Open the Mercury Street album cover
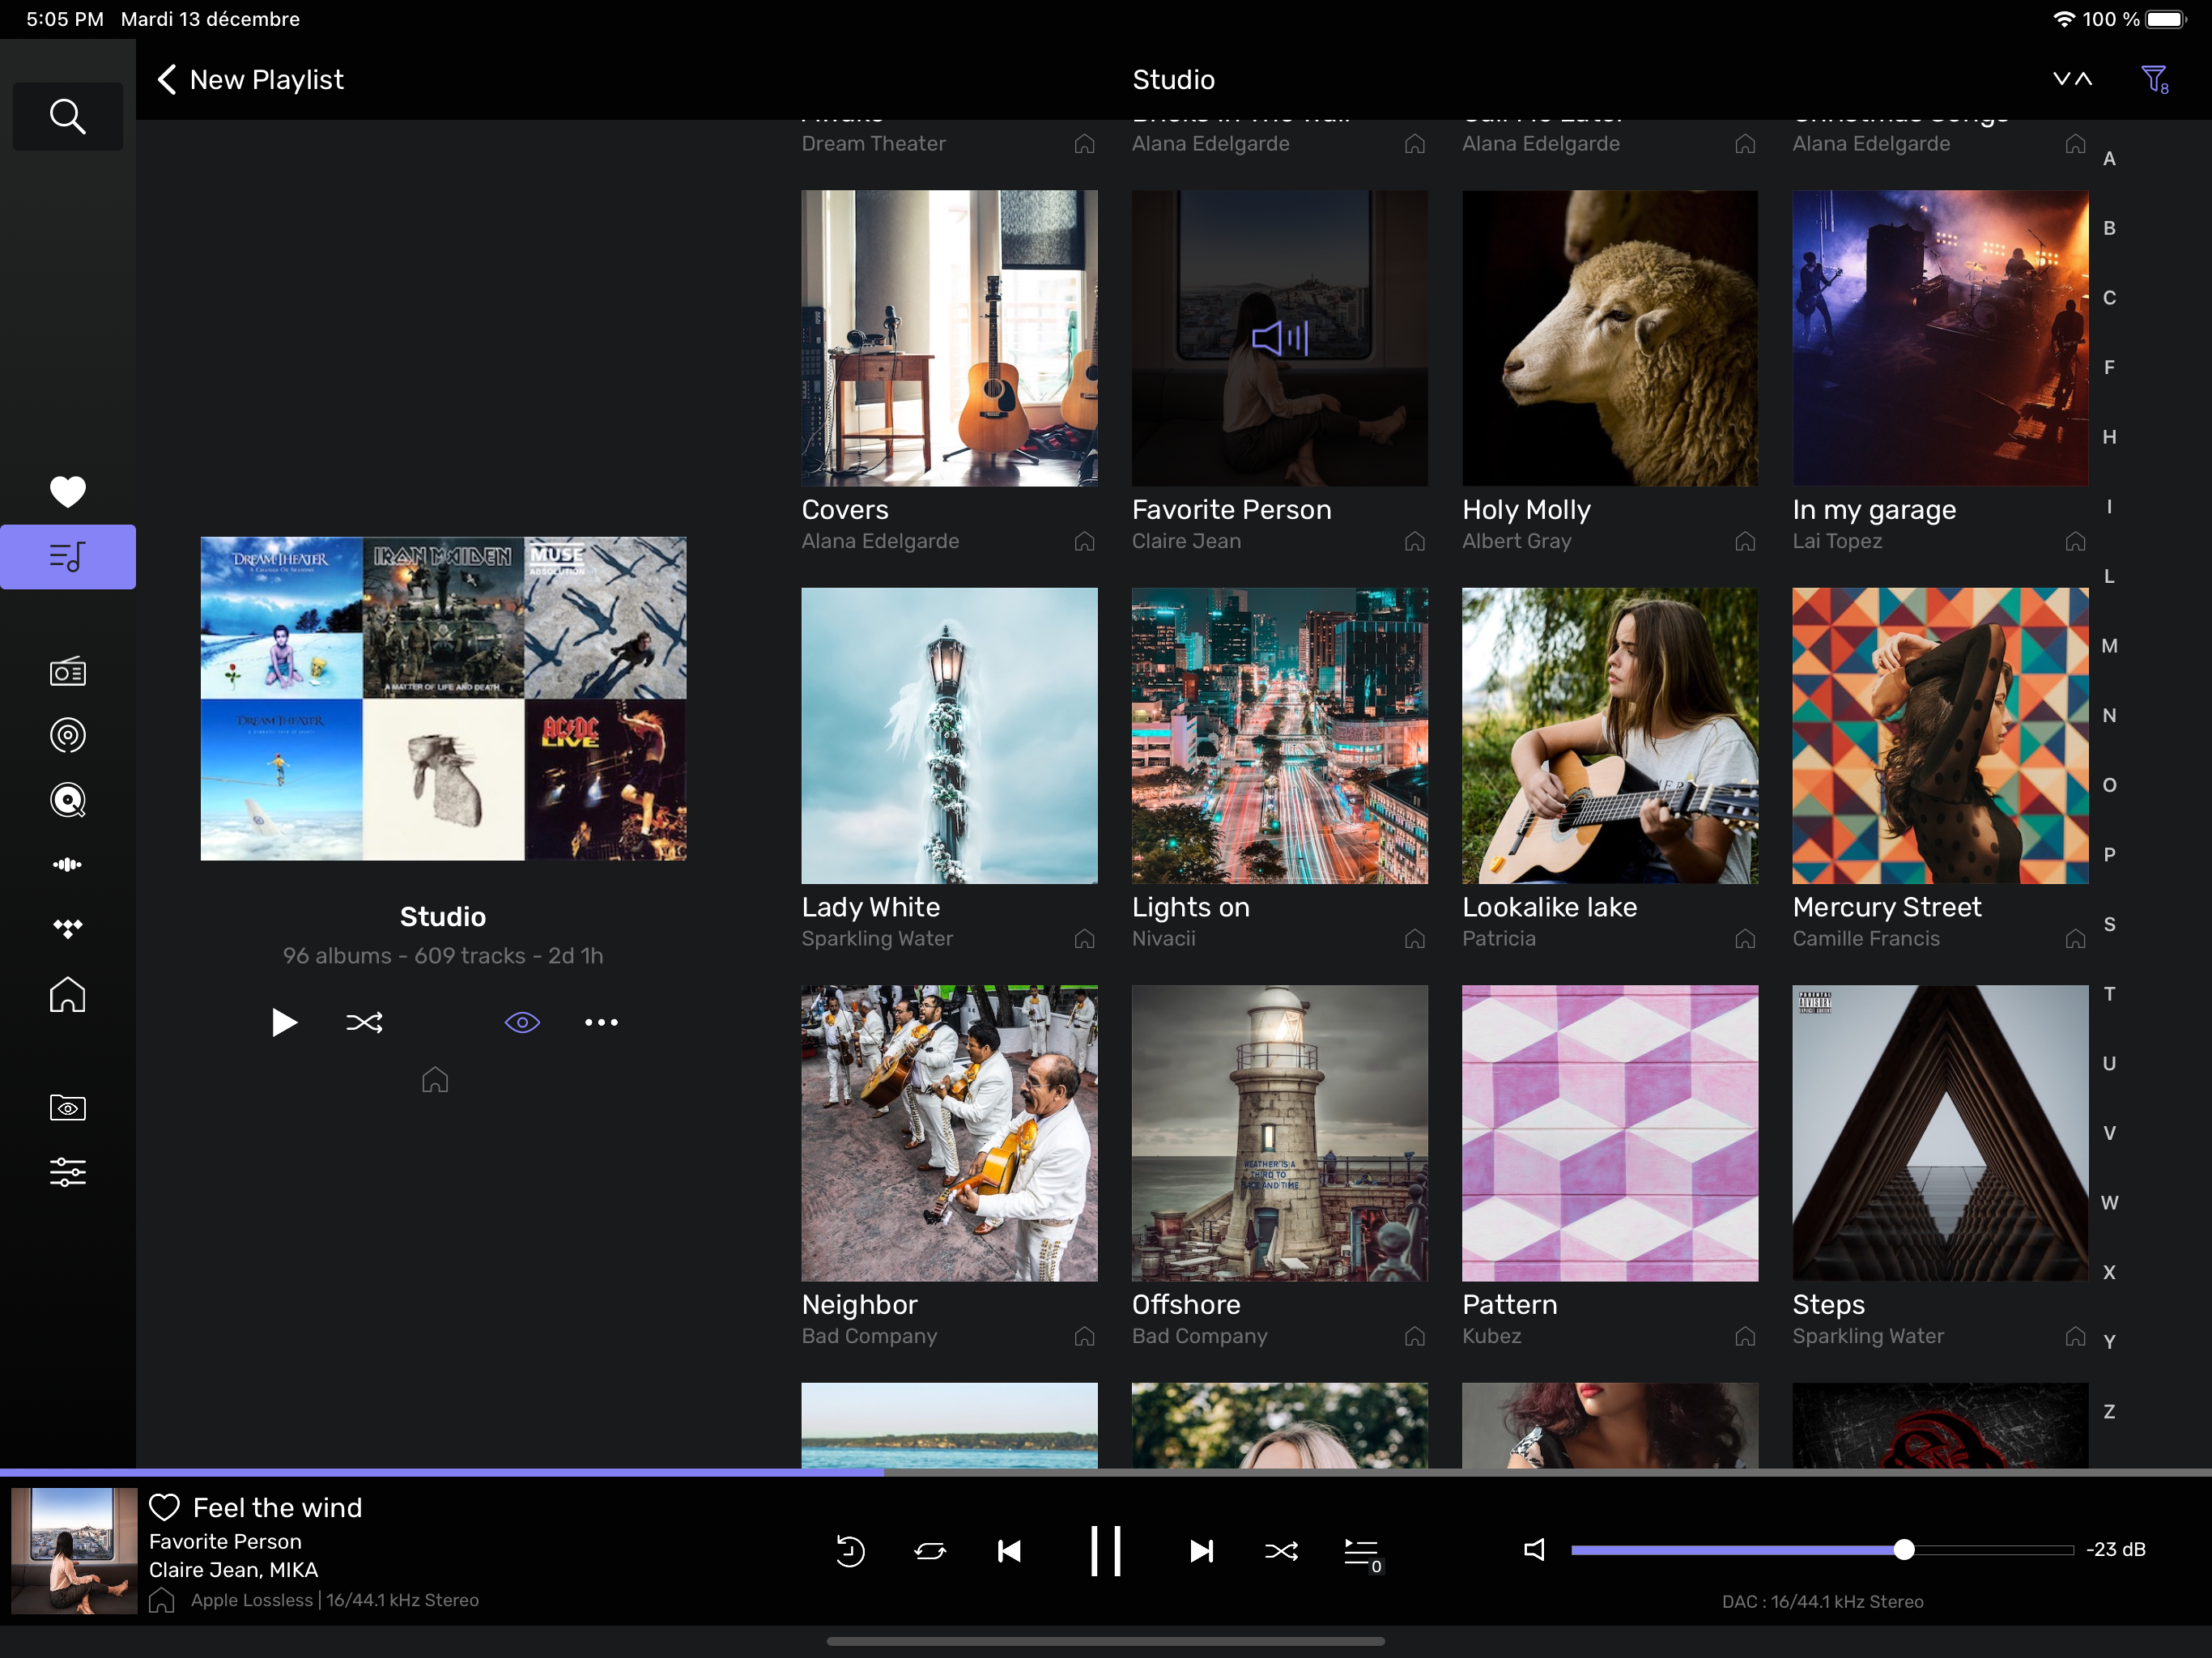The height and width of the screenshot is (1658, 2212). pyautogui.click(x=1940, y=735)
